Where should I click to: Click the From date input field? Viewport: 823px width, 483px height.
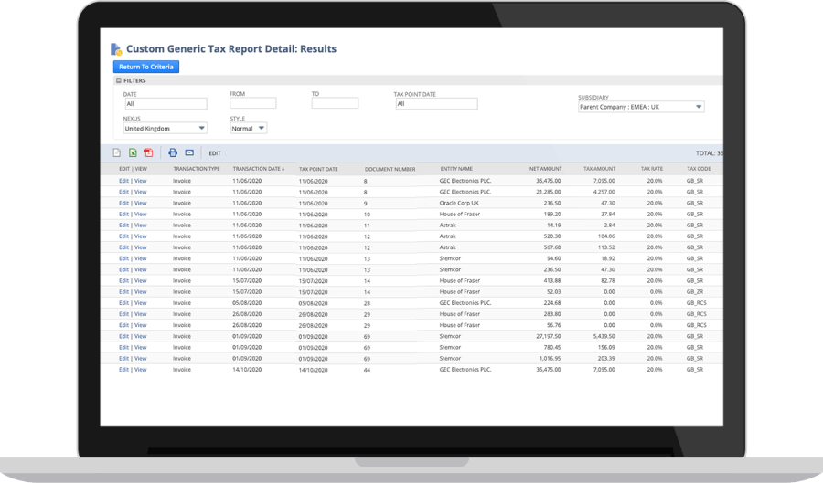(253, 103)
